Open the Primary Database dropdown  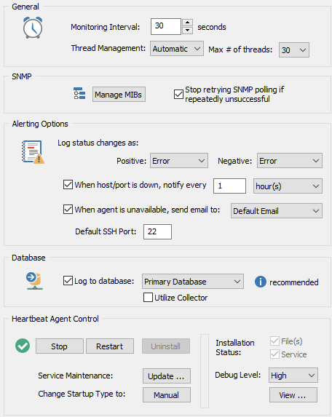point(193,282)
